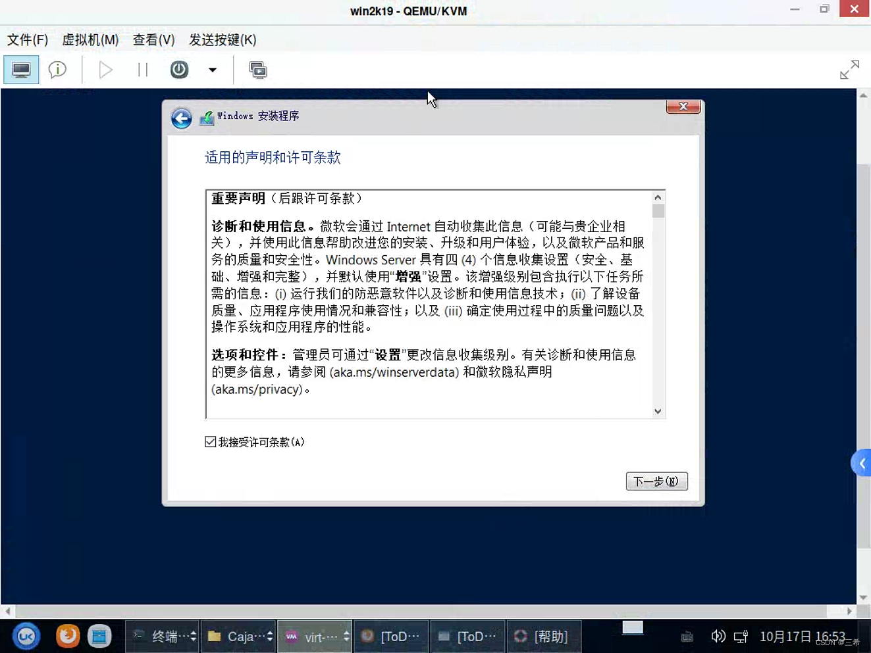Open the 发送按键(K) menu
Screen dimensions: 871x653
[223, 40]
